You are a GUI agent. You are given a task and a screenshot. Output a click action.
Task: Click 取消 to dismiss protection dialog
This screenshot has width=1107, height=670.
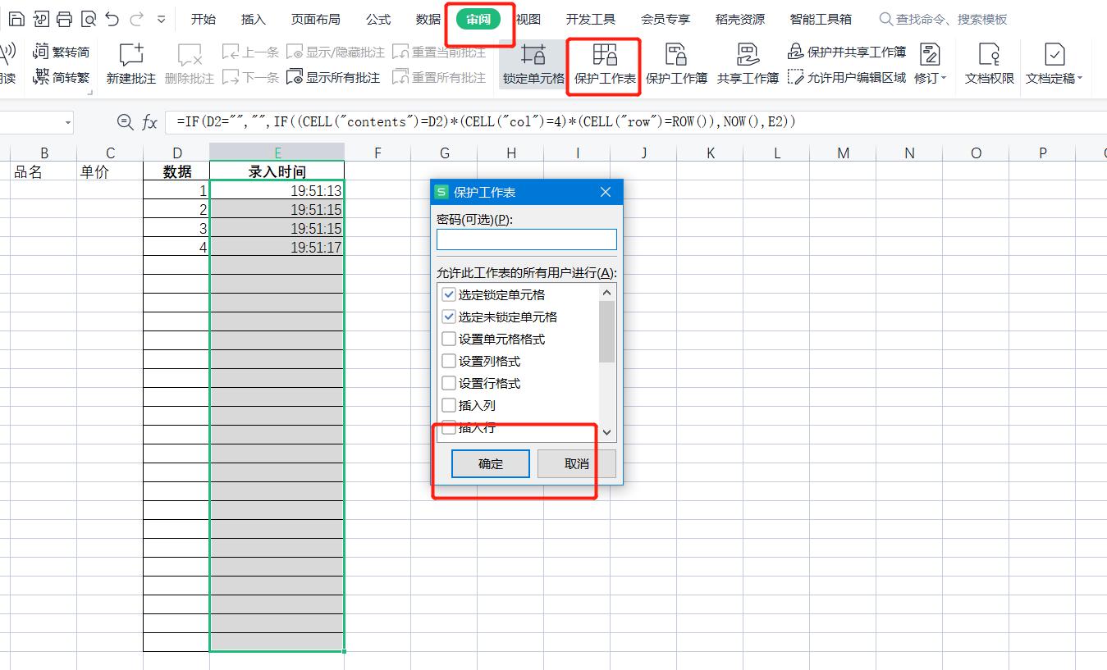tap(576, 463)
